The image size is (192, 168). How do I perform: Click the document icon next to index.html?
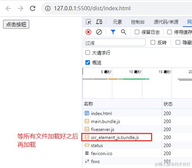[87, 113]
